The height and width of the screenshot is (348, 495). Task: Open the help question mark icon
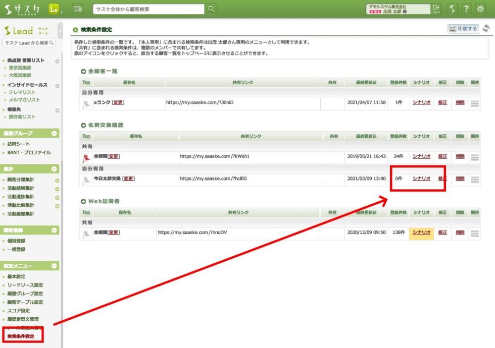pos(466,9)
